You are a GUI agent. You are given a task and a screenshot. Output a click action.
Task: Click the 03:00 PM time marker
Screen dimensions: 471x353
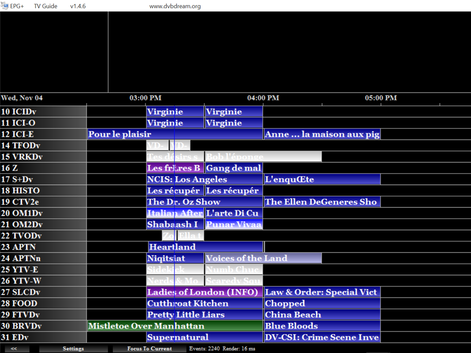(x=145, y=98)
